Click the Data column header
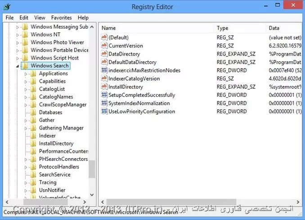The height and width of the screenshot is (220, 305). click(284, 28)
